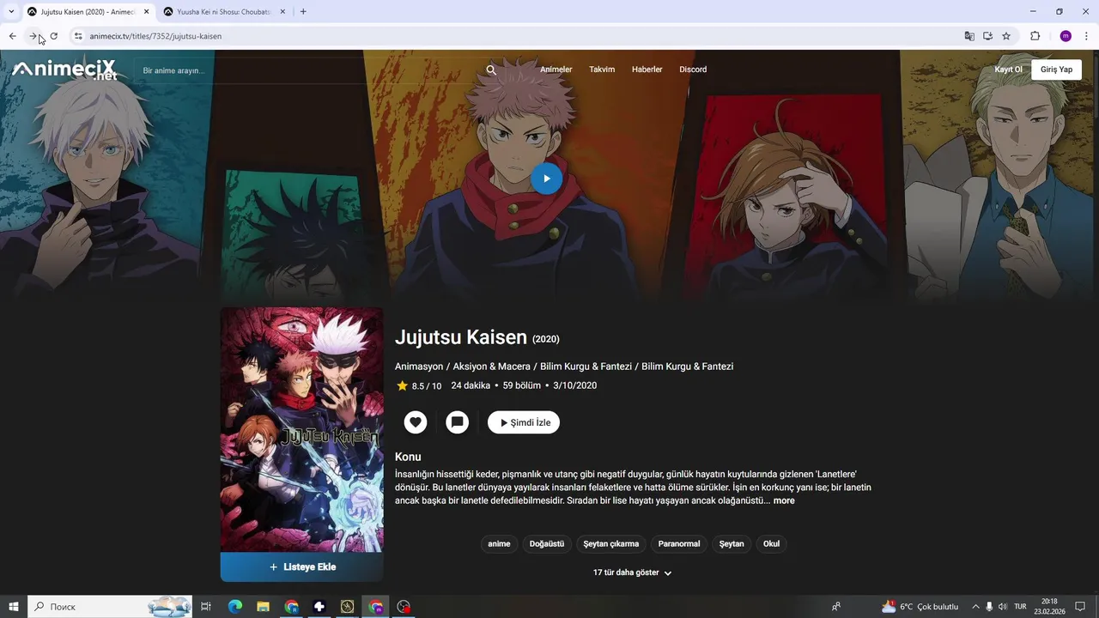Click the '3/10/2020' release date
The image size is (1099, 618).
tap(575, 385)
